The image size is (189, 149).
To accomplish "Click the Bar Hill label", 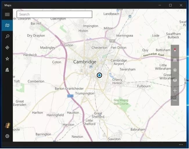I will [36, 23].
